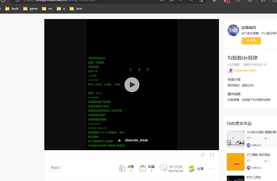This screenshot has height=181, width=277.
Task: Click the 首发原创！盗版必究！ description text
Action: tap(241, 86)
